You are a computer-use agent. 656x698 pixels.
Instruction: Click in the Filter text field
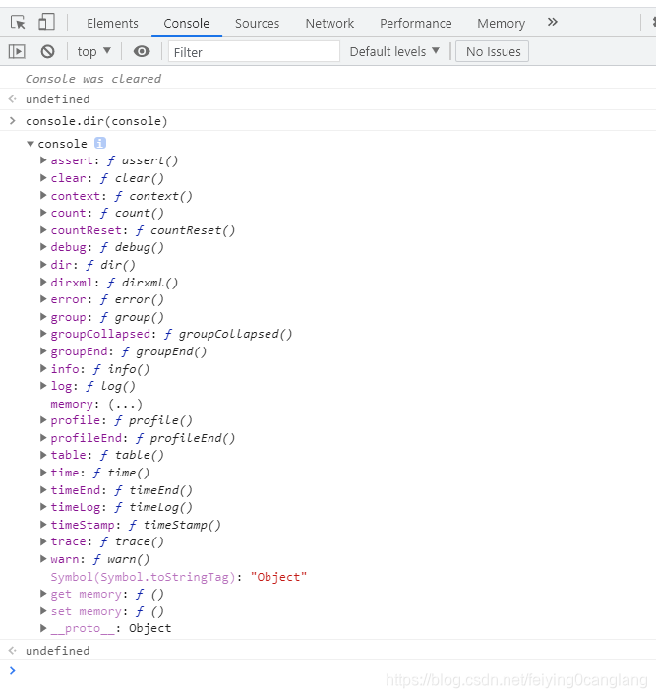[254, 51]
